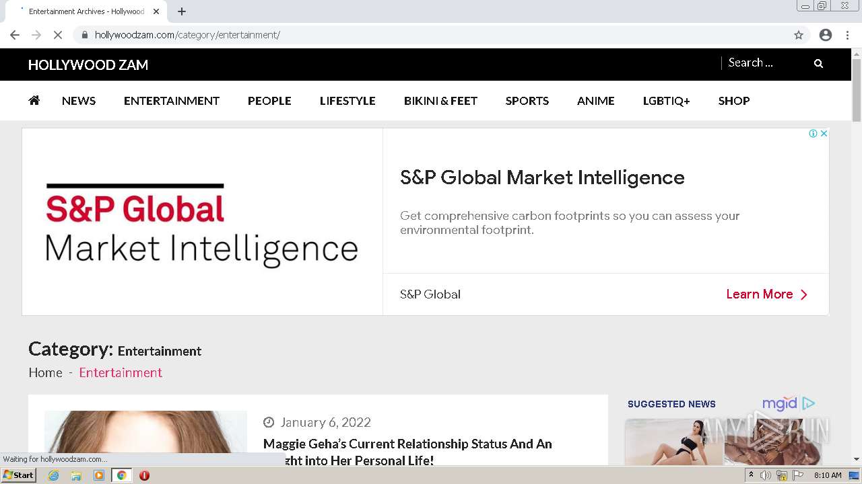This screenshot has height=484, width=862.
Task: Open the Windows Start menu
Action: 19,475
